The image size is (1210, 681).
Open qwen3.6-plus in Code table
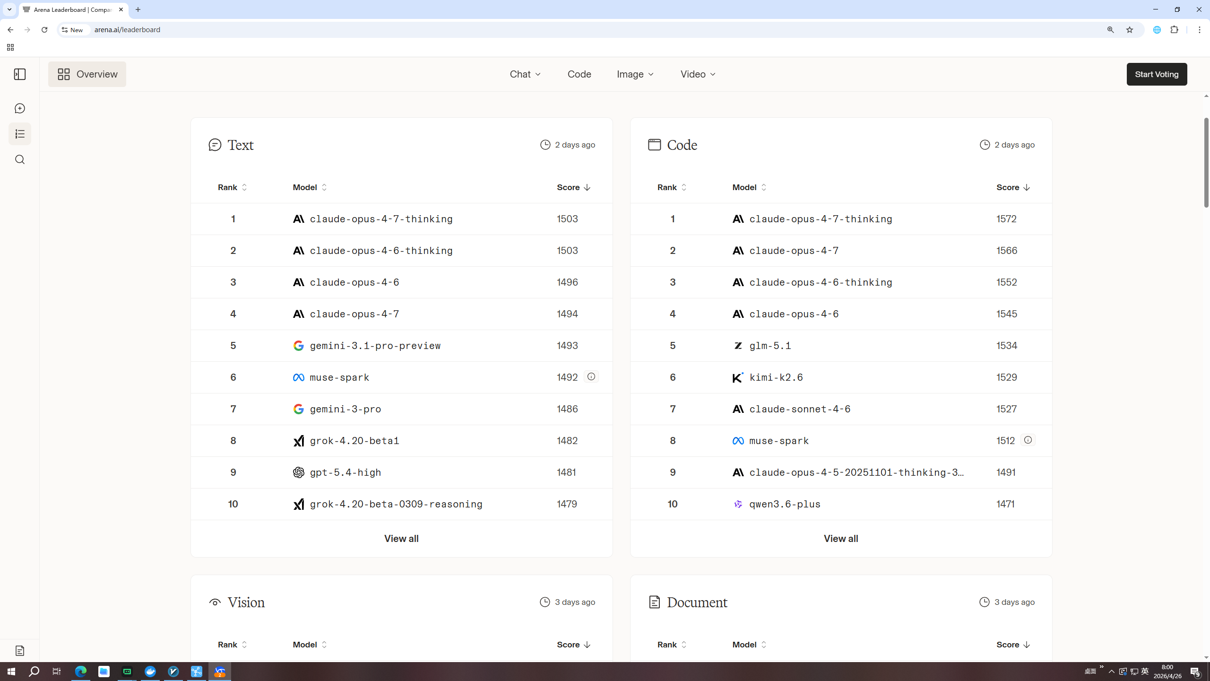pos(785,504)
